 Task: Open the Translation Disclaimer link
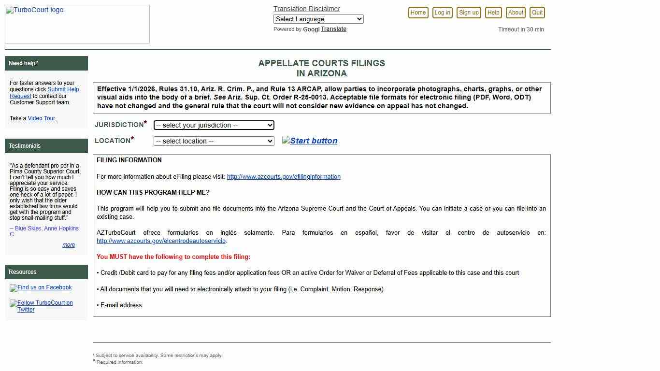pyautogui.click(x=306, y=9)
